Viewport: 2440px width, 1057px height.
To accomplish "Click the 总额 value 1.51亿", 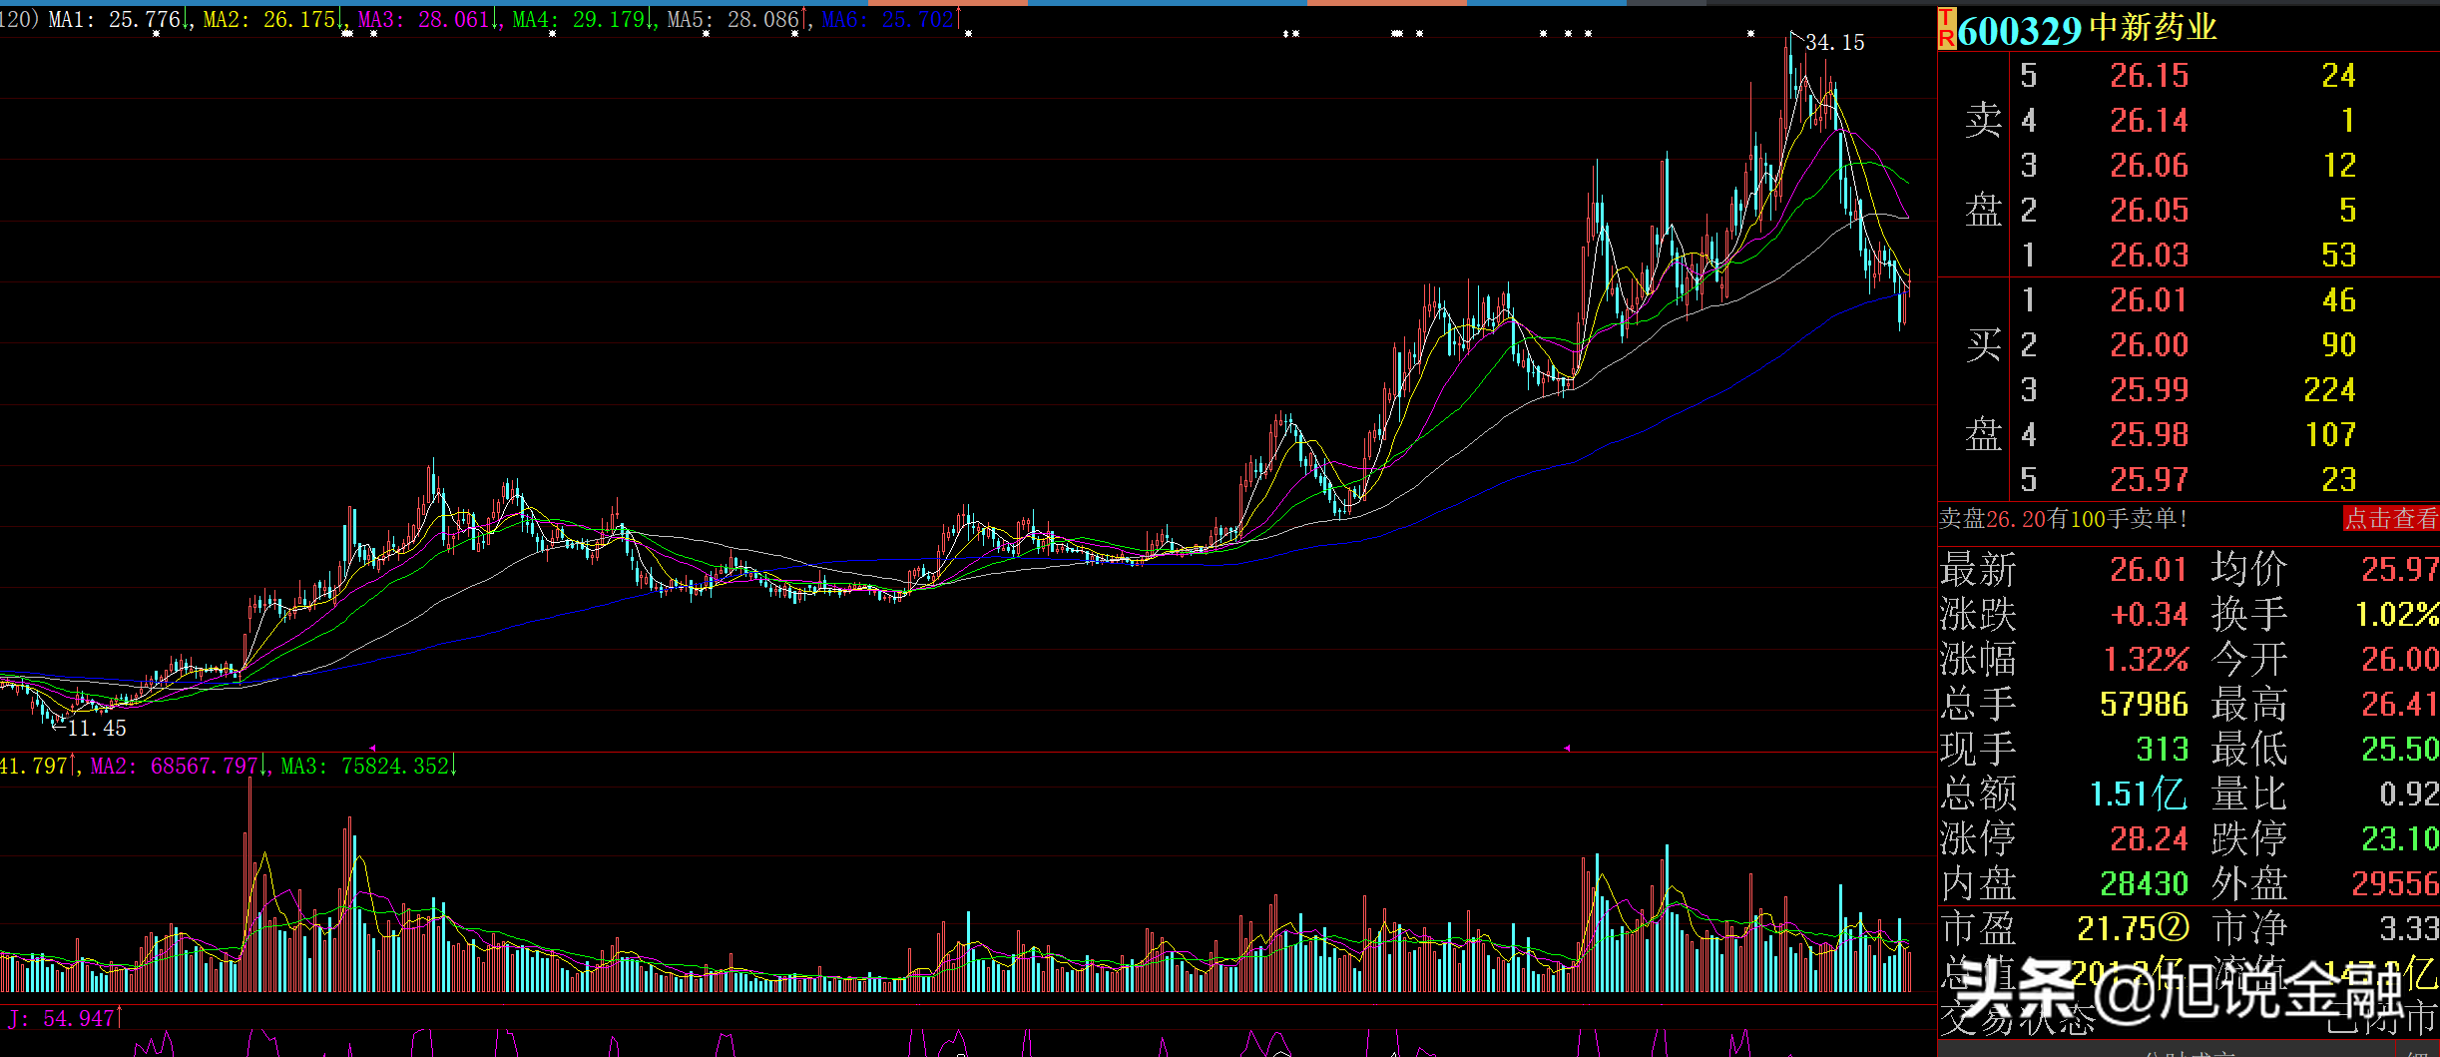I will [2139, 794].
